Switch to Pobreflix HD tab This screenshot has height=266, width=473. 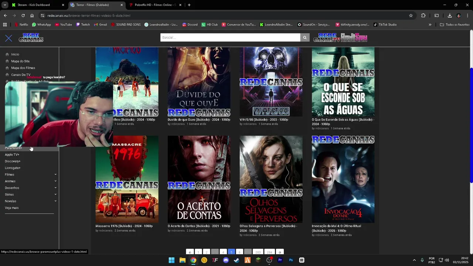[x=155, y=5]
